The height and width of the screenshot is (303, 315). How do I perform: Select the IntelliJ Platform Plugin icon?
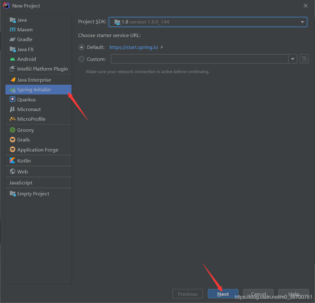pos(13,69)
